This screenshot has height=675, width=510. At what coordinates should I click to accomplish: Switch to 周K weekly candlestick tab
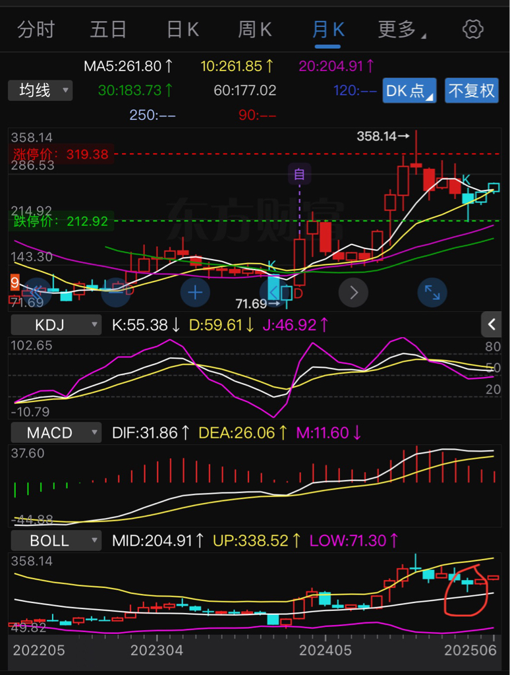pyautogui.click(x=255, y=30)
